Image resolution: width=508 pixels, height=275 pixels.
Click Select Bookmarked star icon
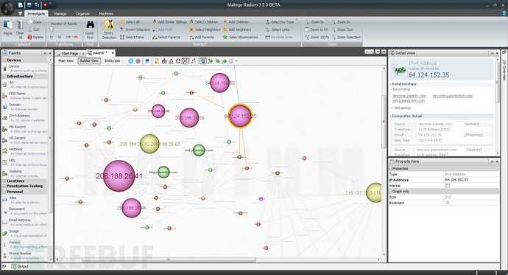click(225, 38)
